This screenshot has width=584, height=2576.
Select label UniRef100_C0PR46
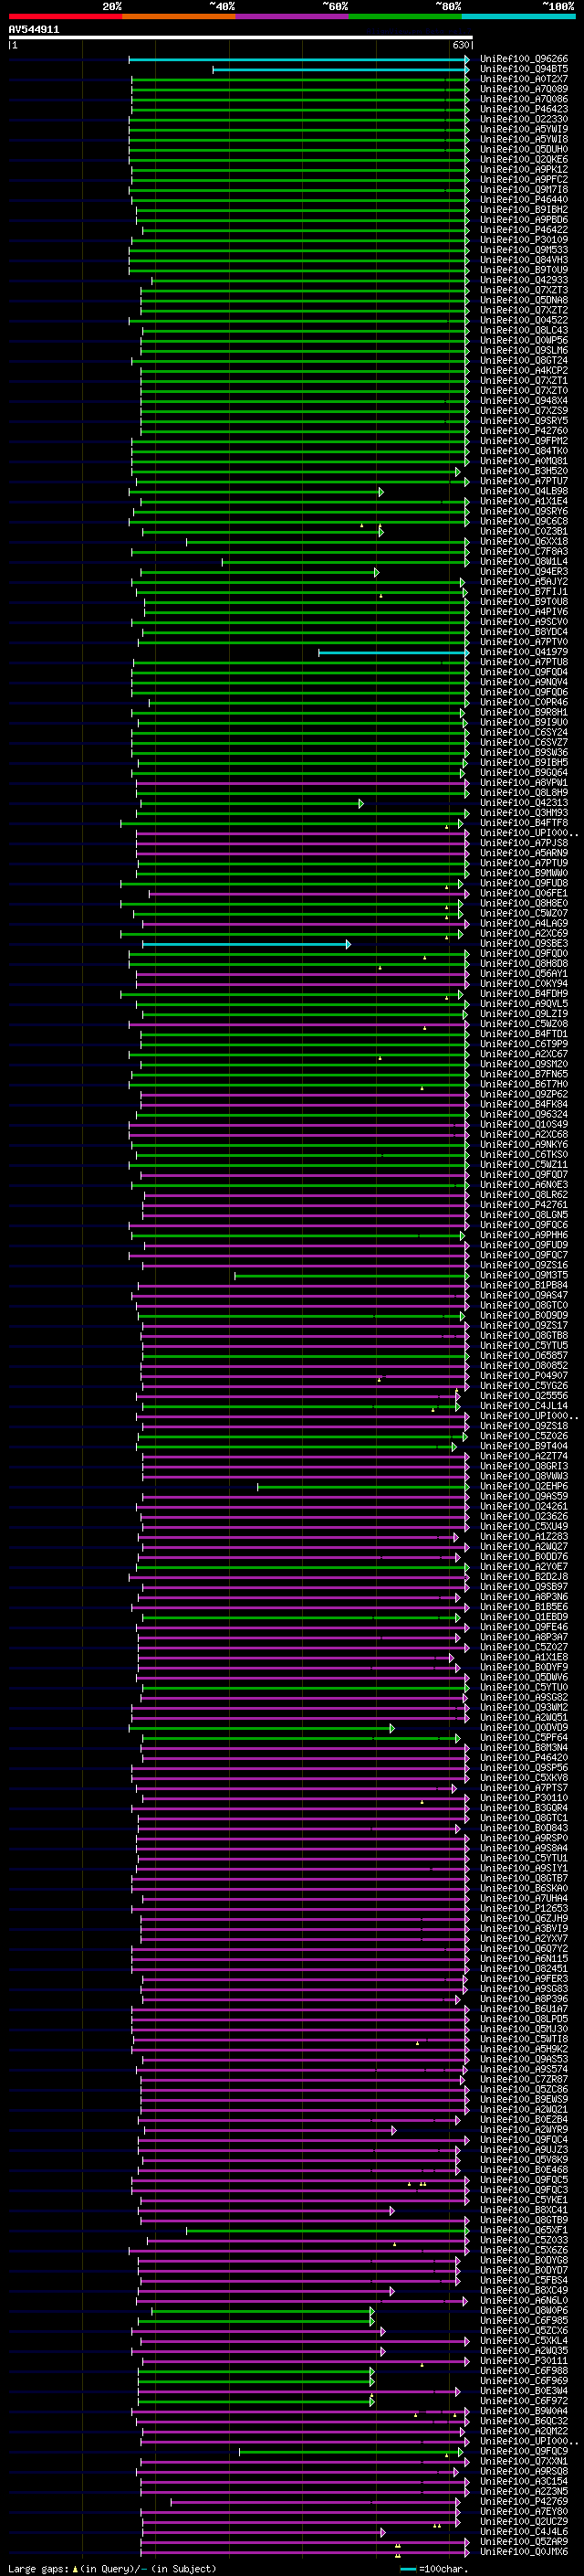point(523,702)
